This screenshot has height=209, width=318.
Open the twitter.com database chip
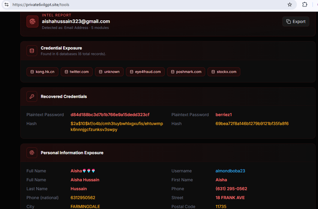pyautogui.click(x=77, y=72)
